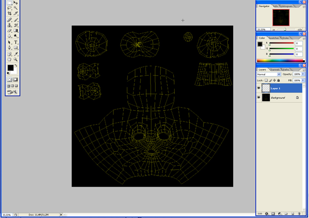Open the Fill percentage arrow

[303, 80]
